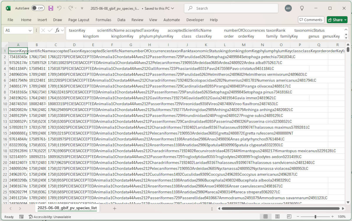
Task: Click the Redo arrow icon
Action: [x=71, y=8]
